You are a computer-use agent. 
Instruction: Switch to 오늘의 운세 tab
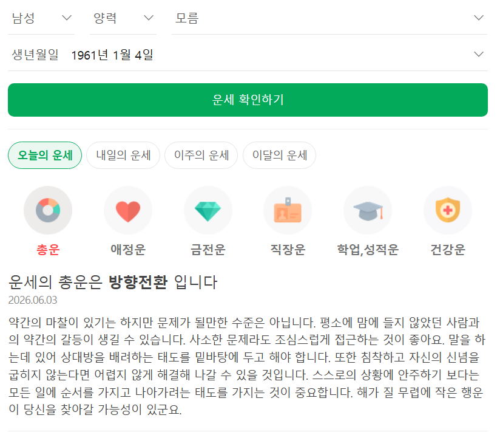(x=45, y=155)
